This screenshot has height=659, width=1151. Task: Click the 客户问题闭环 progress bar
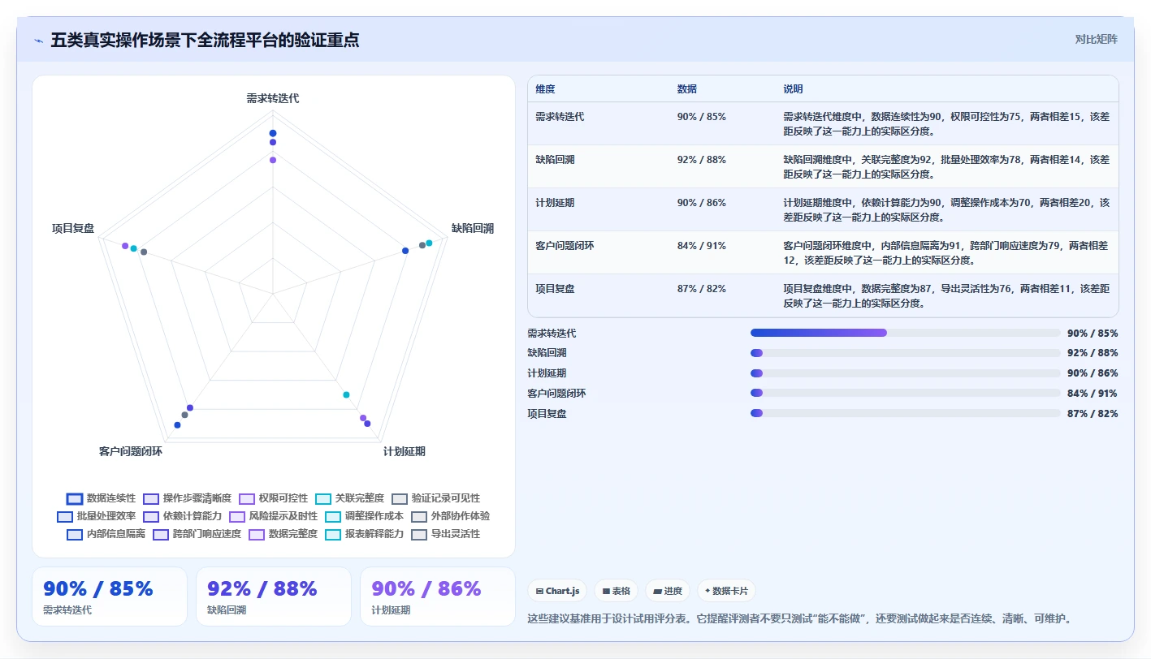pos(906,393)
